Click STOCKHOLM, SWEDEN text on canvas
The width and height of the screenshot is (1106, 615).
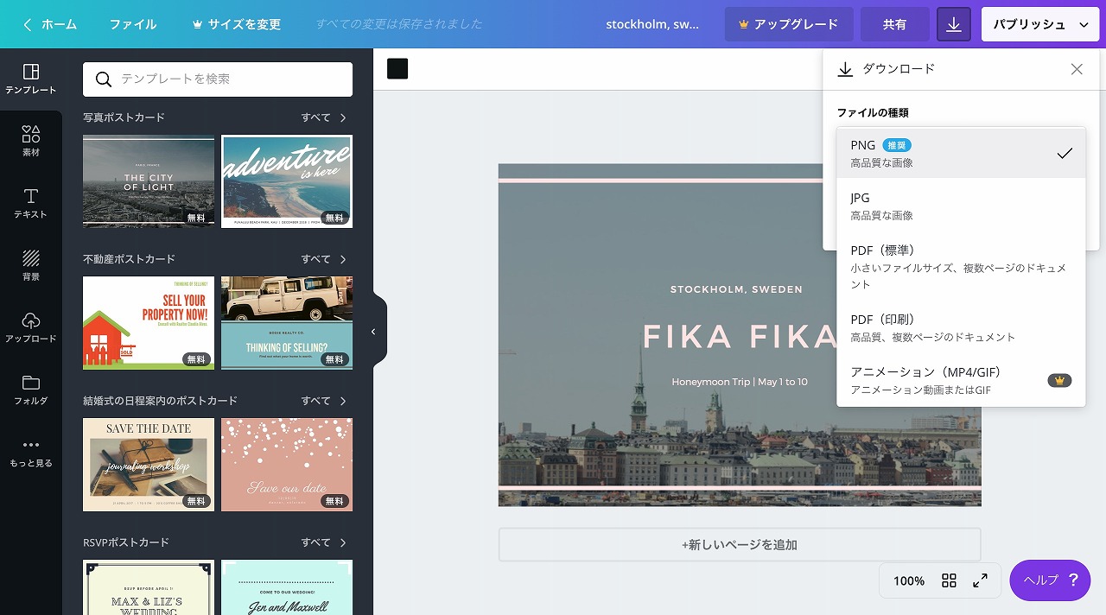(736, 289)
